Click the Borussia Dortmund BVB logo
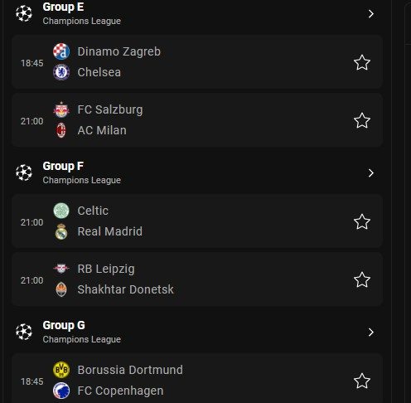Image resolution: width=411 pixels, height=403 pixels. click(x=61, y=370)
